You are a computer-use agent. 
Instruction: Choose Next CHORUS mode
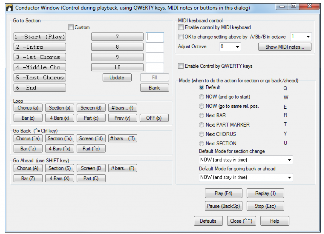coord(201,134)
